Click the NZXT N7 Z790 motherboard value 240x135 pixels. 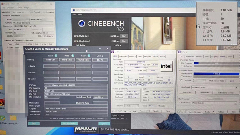(x=76, y=112)
